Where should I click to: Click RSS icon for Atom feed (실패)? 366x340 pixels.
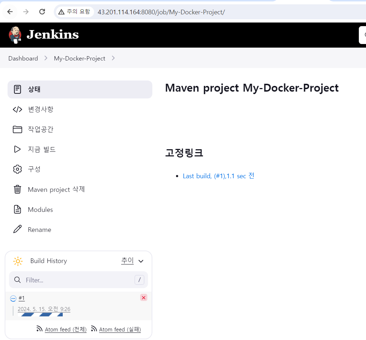94,329
